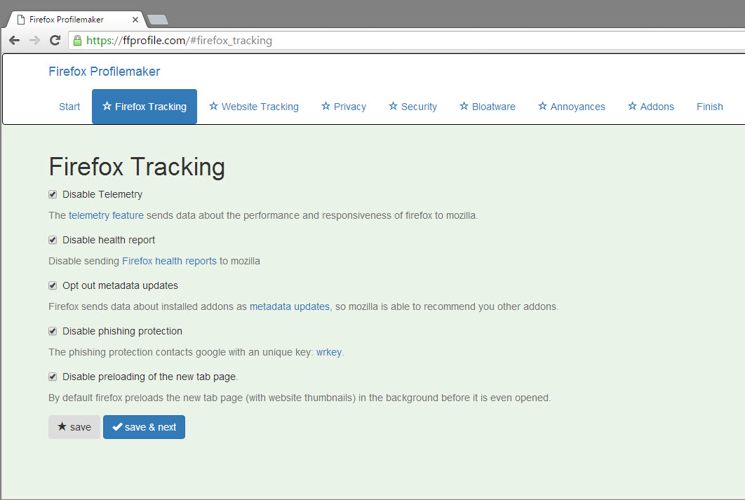This screenshot has height=500, width=745.
Task: Select the Firefox Profilemaker browser tab
Action: pyautogui.click(x=75, y=20)
